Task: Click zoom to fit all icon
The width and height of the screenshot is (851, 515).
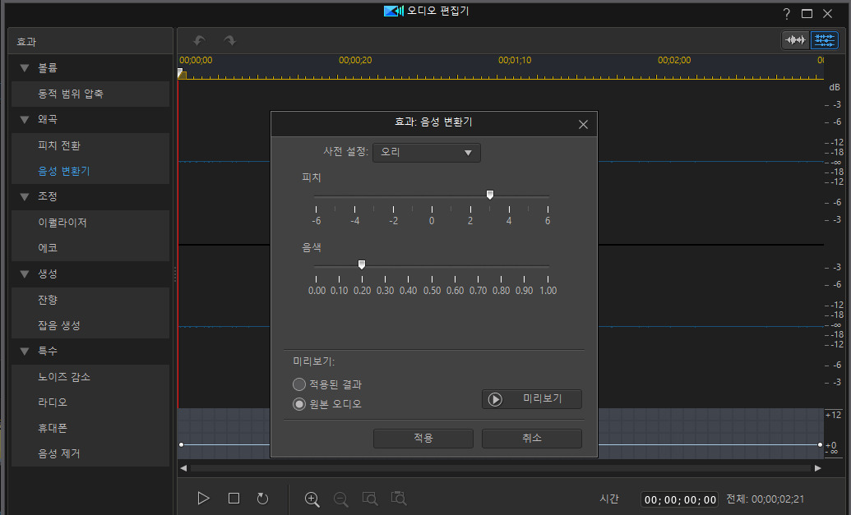Action: [x=399, y=499]
